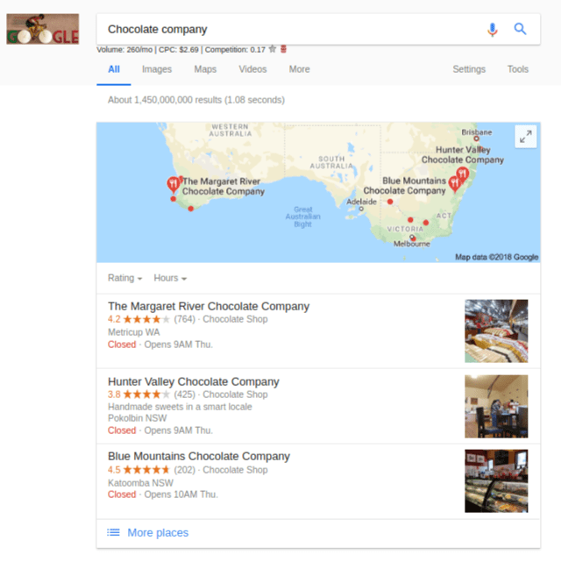
Task: Expand the map with the fullscreen arrows icon
Action: pos(526,137)
